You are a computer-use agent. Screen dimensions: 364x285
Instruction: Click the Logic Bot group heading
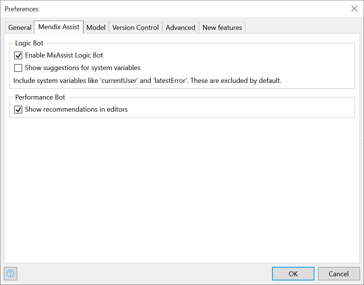coord(29,43)
